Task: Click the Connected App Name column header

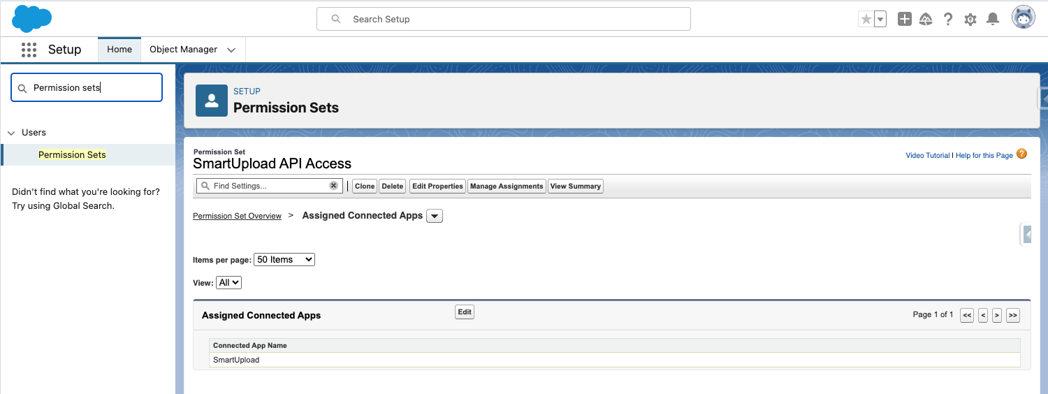Action: [250, 345]
